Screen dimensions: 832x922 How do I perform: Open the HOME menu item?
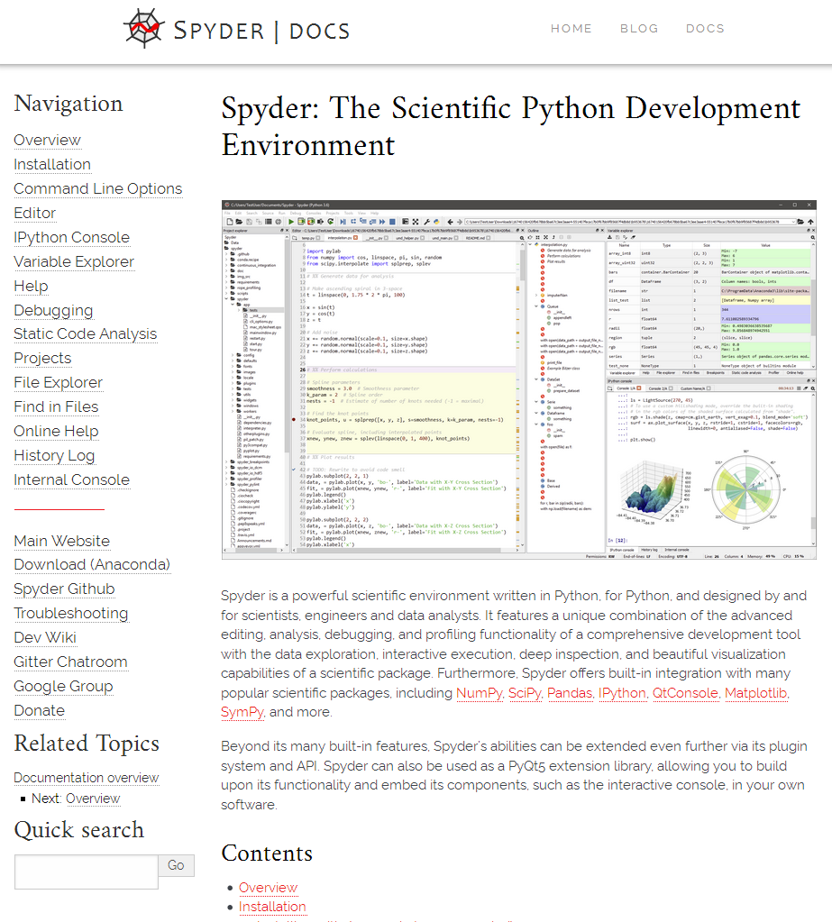pyautogui.click(x=571, y=28)
